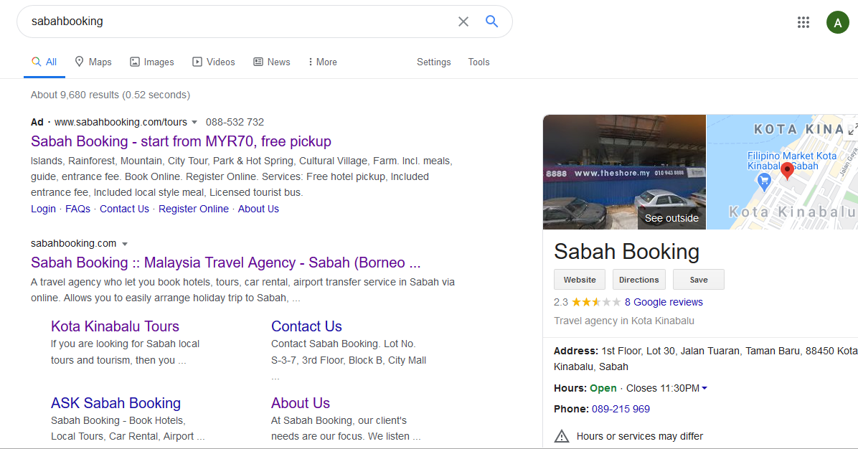
Task: Click the Website button in knowledge panel
Action: pyautogui.click(x=580, y=280)
